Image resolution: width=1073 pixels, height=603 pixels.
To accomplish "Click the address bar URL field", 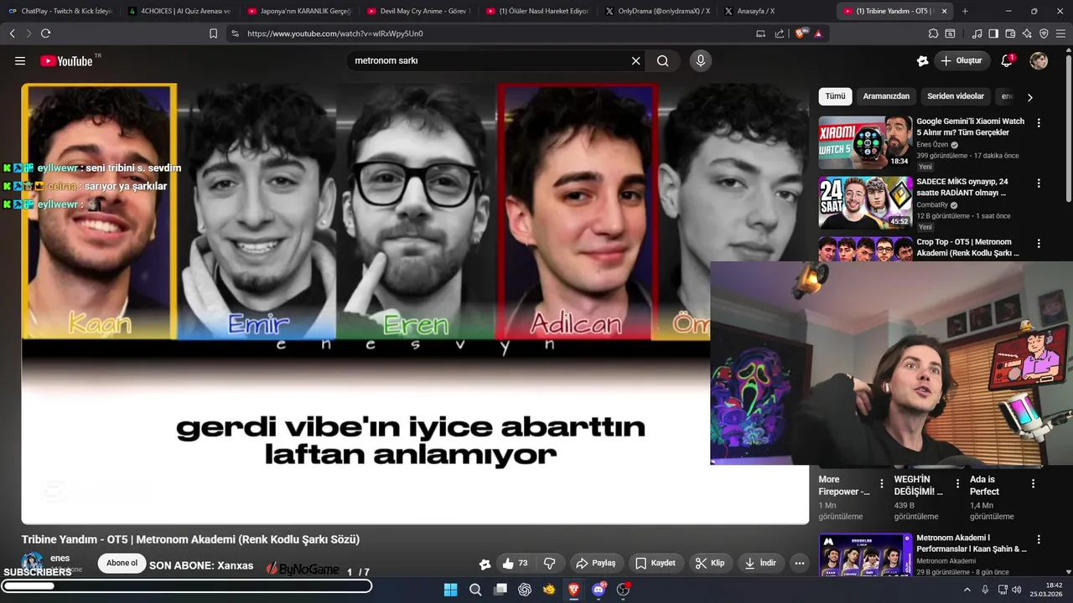I will click(495, 33).
